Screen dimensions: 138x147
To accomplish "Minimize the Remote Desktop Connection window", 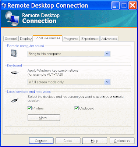I will [115, 6].
